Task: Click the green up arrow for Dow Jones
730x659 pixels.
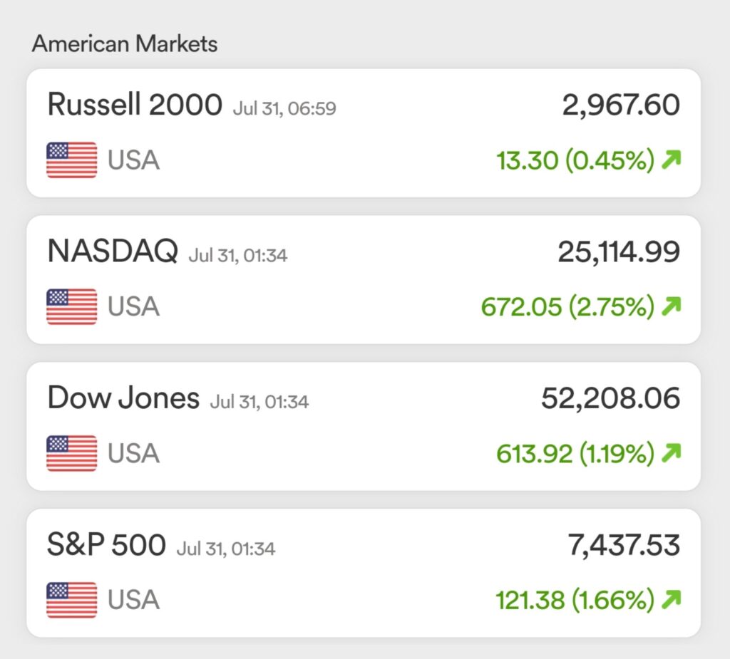Action: 672,452
